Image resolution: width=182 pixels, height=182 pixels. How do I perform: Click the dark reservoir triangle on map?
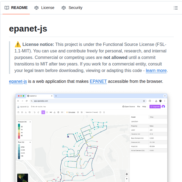coord(68,136)
